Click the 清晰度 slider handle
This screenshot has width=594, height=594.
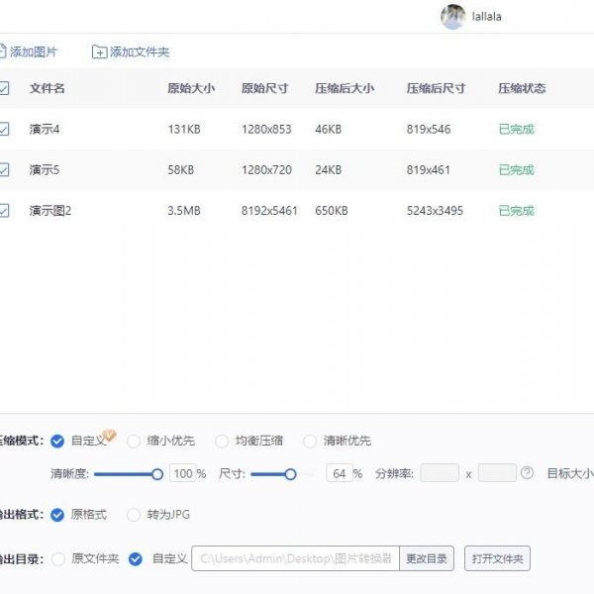pos(156,474)
